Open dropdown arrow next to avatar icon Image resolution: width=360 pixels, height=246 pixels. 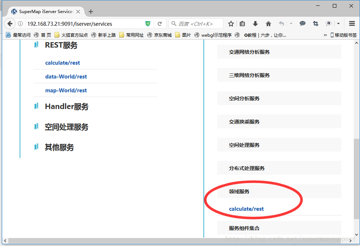[339, 24]
